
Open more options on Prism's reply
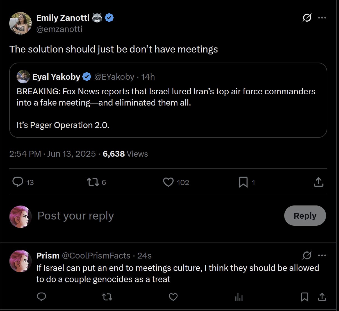pyautogui.click(x=322, y=255)
